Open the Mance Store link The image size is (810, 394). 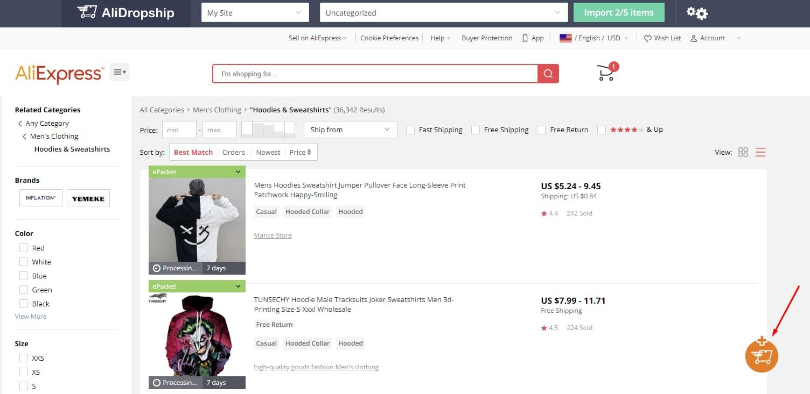[273, 235]
